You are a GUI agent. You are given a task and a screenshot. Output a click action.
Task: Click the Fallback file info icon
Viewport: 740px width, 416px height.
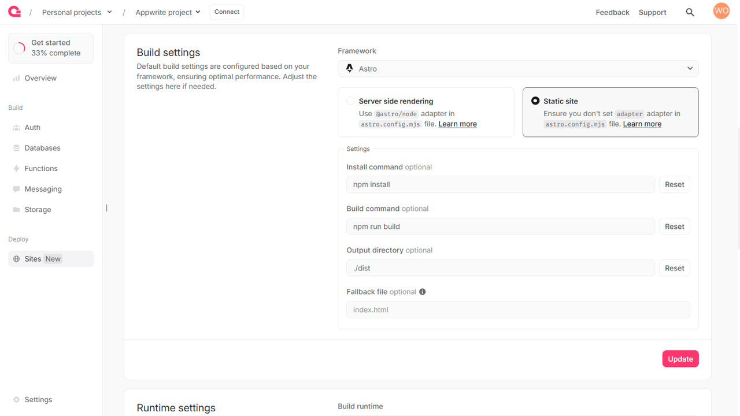coord(422,292)
